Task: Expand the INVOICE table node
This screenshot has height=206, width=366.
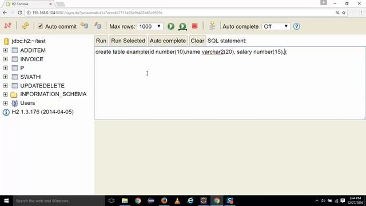Action: (5, 59)
